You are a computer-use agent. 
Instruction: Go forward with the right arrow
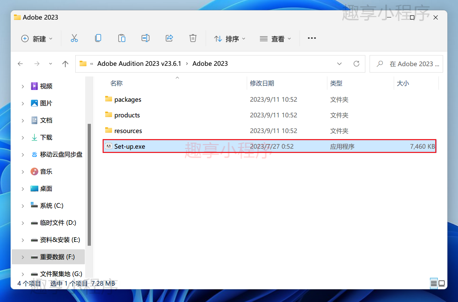[x=37, y=64]
